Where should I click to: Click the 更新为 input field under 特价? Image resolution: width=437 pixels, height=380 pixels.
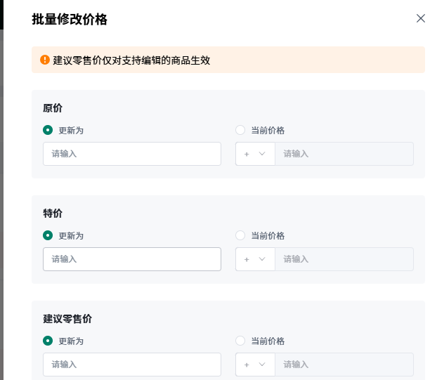(132, 259)
